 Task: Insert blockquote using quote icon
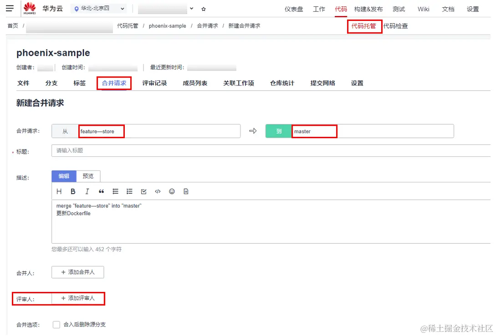[x=101, y=191]
